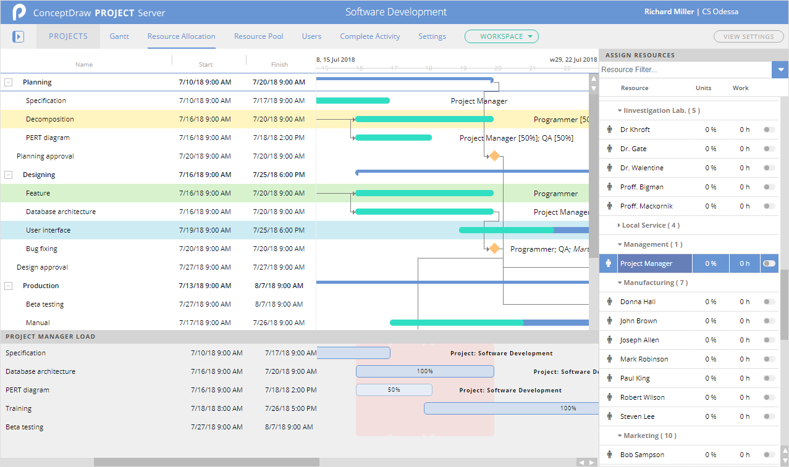Go to the Users tab
This screenshot has width=789, height=467.
point(311,36)
